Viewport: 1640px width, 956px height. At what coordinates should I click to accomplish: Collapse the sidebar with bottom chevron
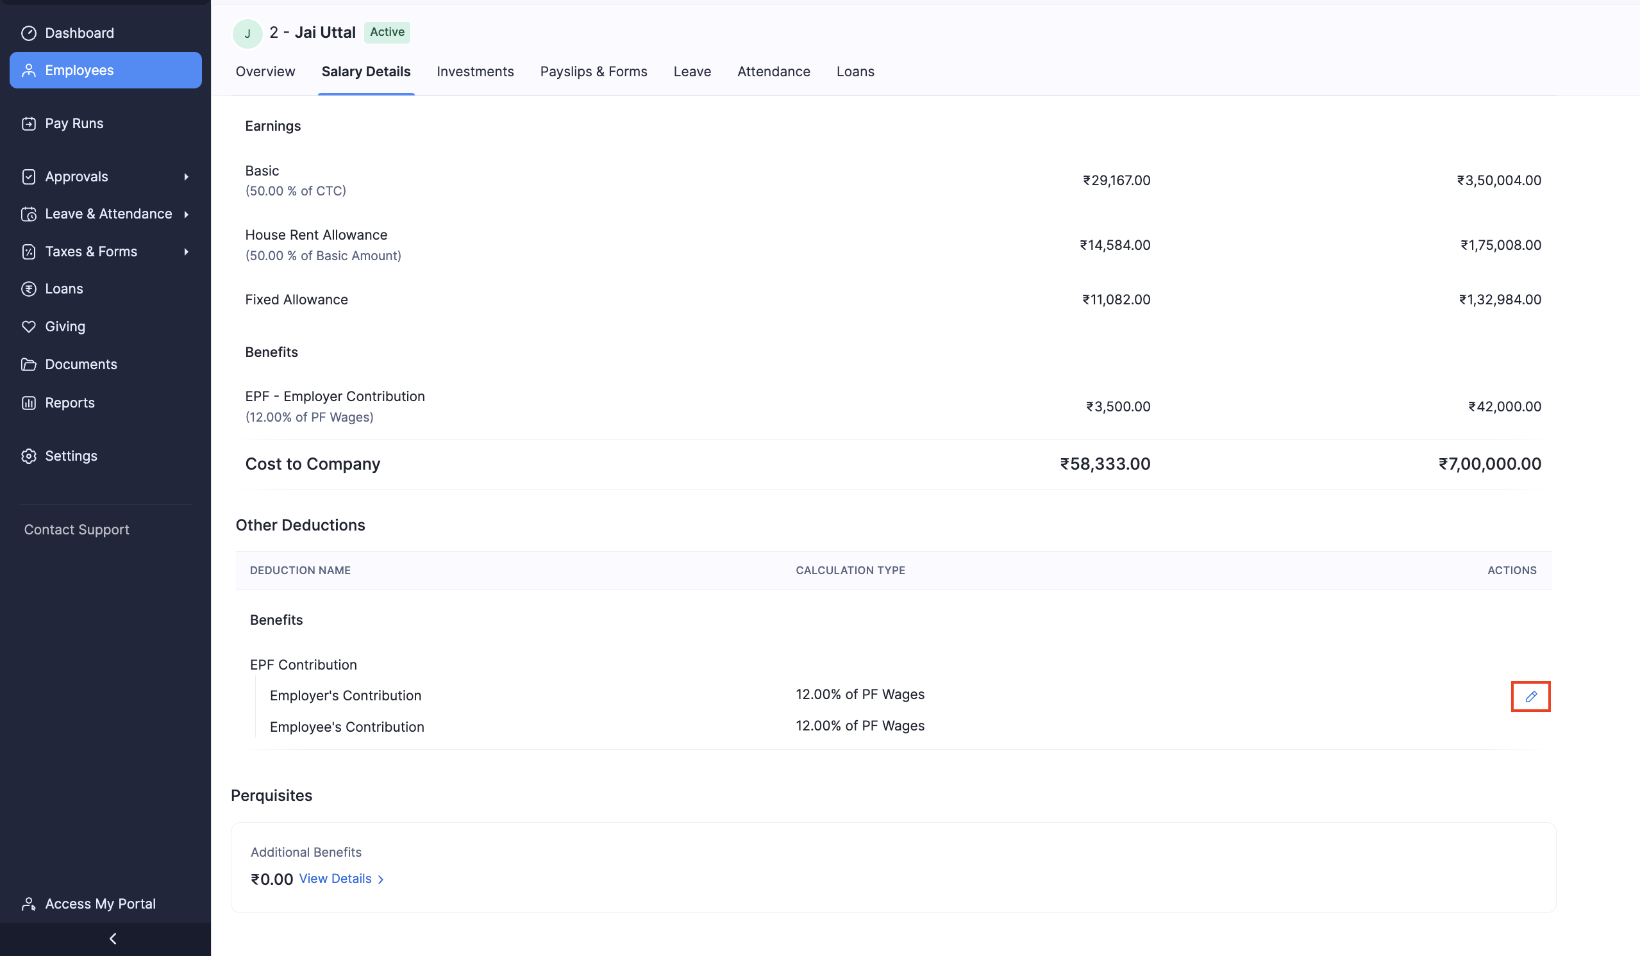113,939
